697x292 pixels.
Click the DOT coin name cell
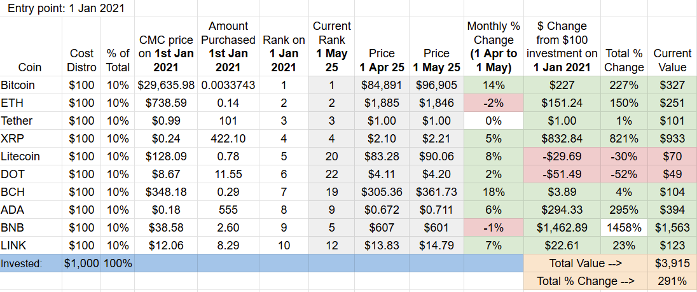(31, 174)
